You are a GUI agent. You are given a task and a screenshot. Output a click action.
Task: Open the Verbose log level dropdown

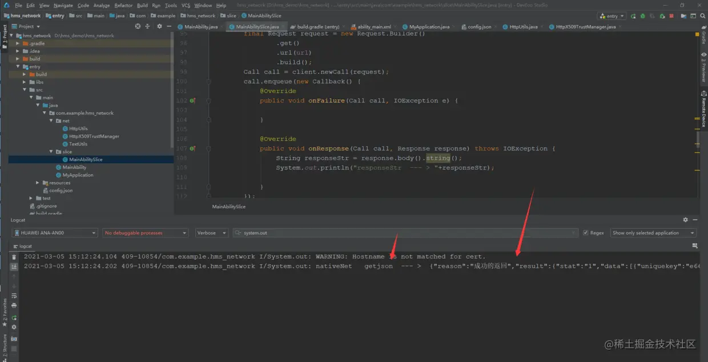[212, 233]
